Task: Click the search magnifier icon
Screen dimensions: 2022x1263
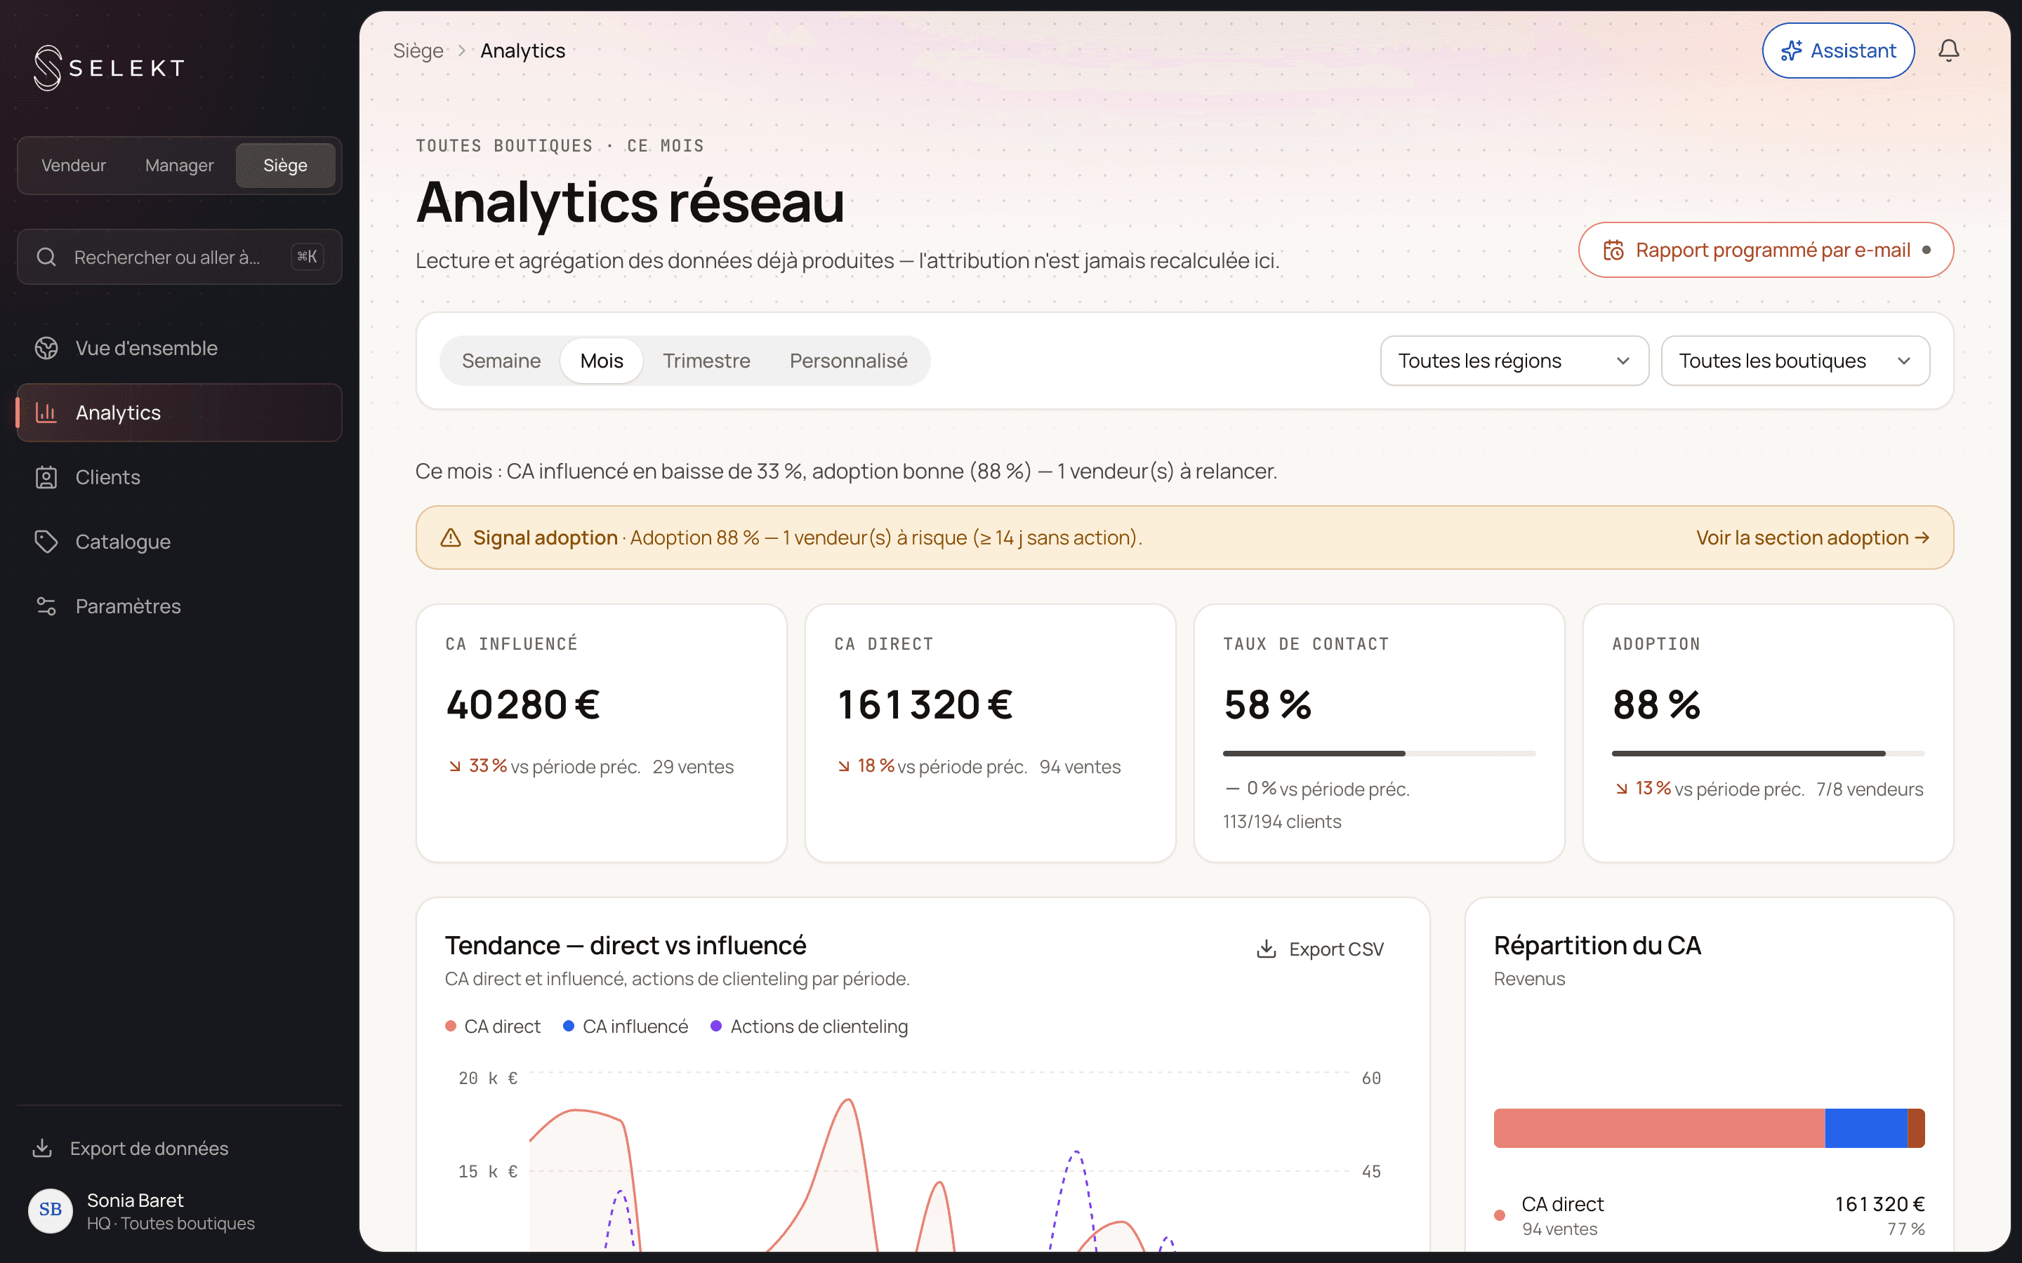Action: pos(47,258)
